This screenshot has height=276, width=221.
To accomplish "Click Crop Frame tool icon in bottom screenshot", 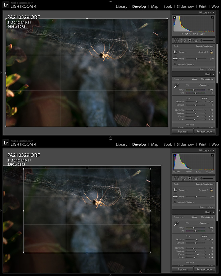I will (175, 190).
